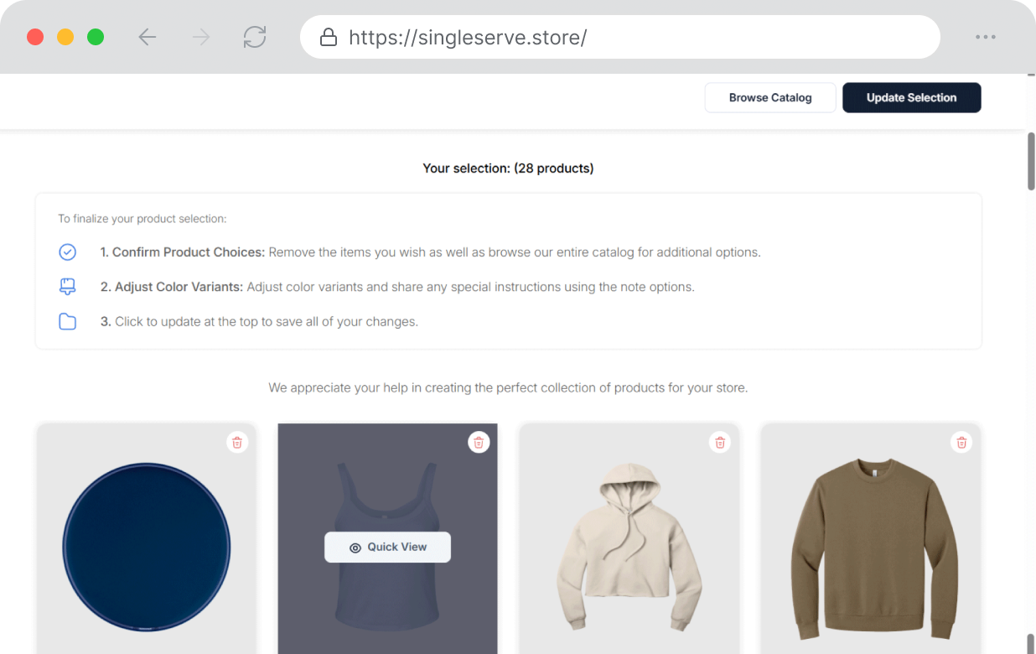Click the padlock site info icon
The width and height of the screenshot is (1036, 654).
tap(329, 37)
